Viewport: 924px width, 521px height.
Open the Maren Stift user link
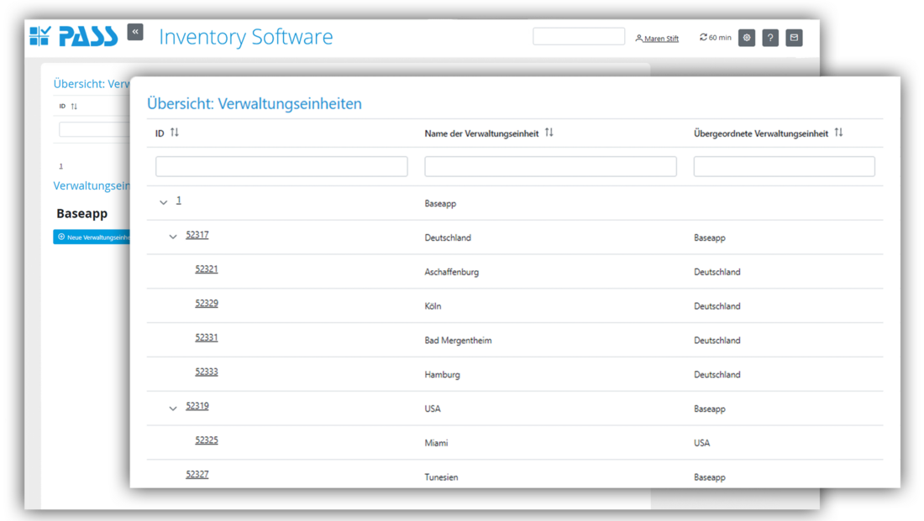pos(661,38)
